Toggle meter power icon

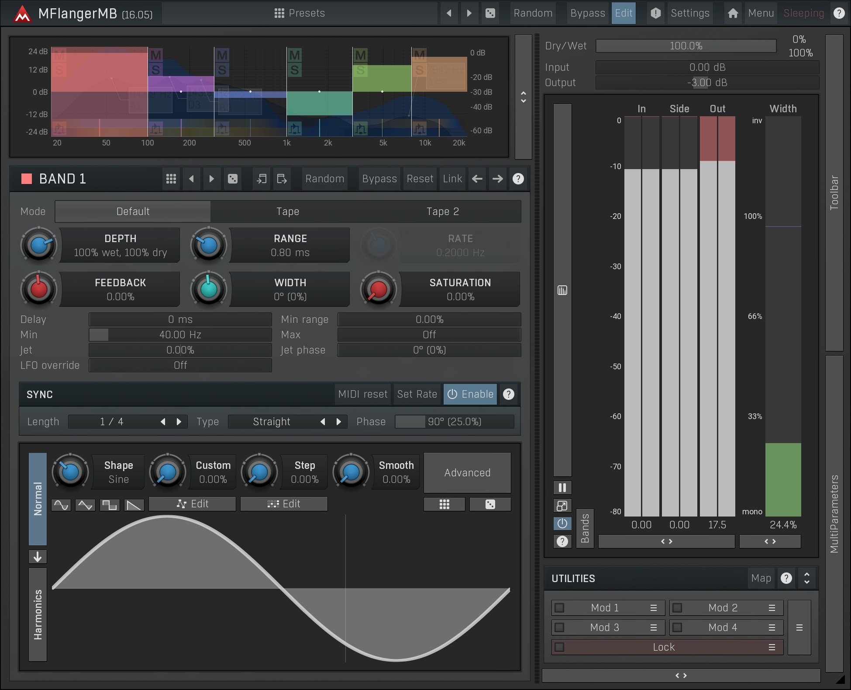[x=562, y=524]
